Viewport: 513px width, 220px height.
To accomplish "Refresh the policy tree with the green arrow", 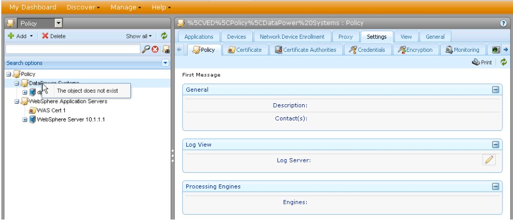I will [164, 36].
